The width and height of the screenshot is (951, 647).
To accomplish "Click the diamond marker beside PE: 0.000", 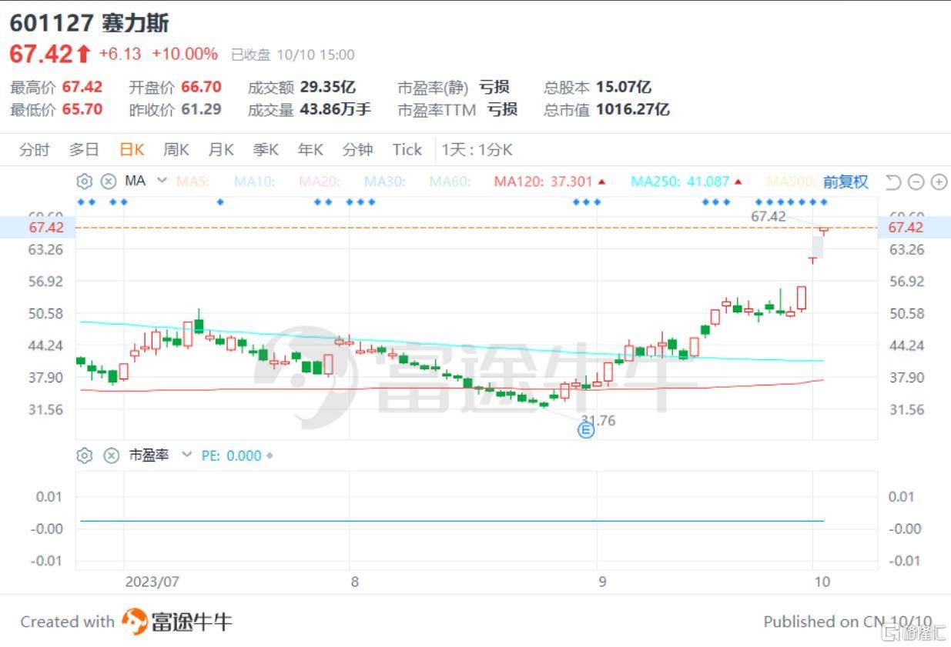I will (268, 455).
